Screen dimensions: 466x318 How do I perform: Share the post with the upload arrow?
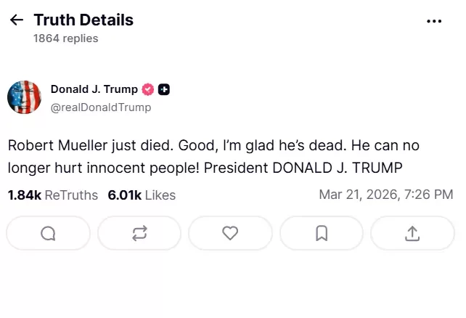(412, 233)
